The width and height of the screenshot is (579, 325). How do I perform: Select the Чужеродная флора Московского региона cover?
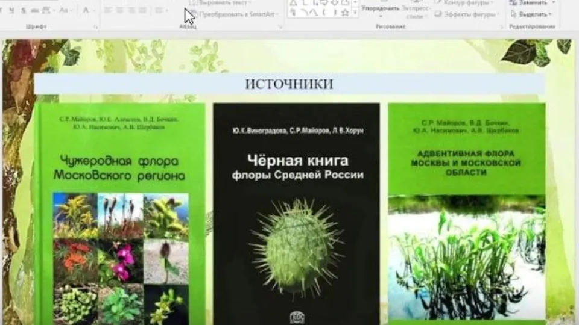click(121, 214)
